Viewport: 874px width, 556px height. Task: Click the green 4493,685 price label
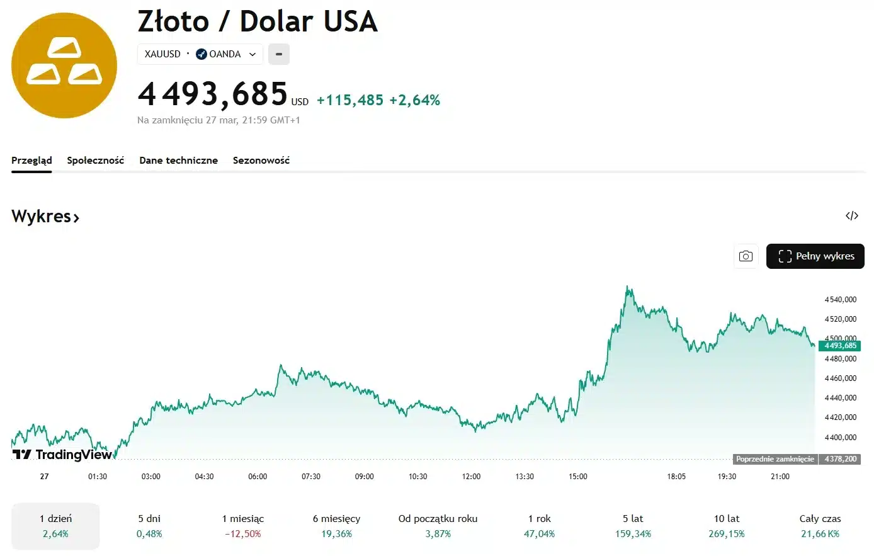coord(840,346)
